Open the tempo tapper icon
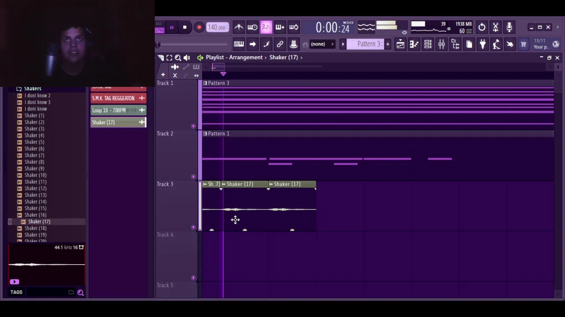565x317 pixels. (496, 44)
